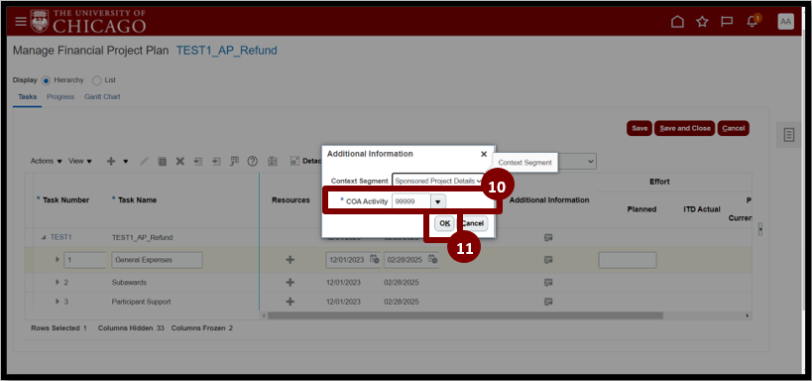Expand task 1 General Expenses
The height and width of the screenshot is (381, 812).
click(58, 260)
